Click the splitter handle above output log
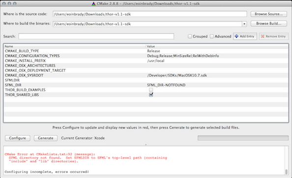 click(x=146, y=145)
